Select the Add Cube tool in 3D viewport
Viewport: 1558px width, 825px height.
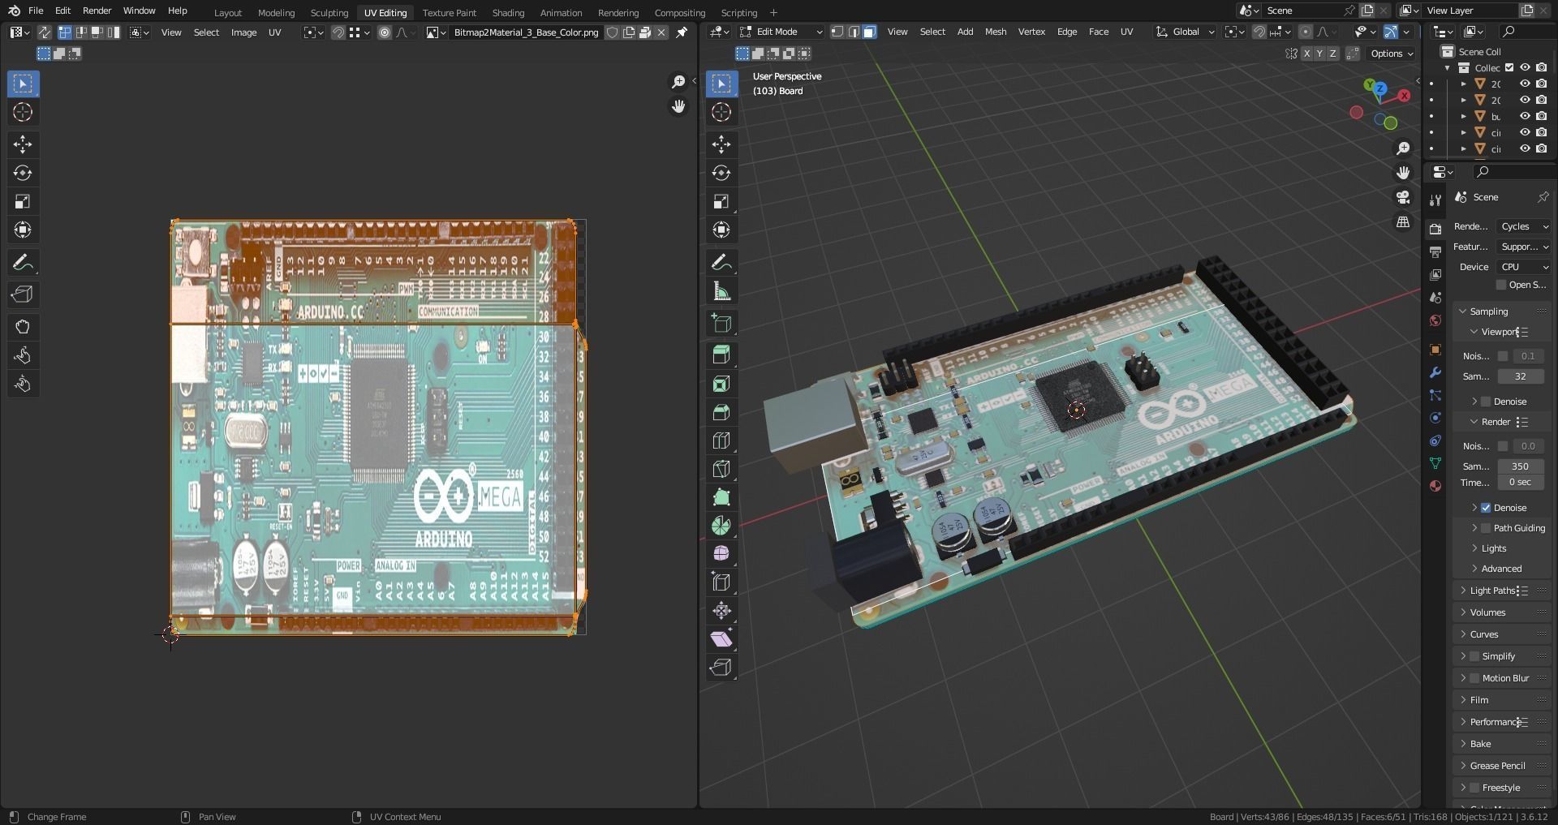coord(721,323)
